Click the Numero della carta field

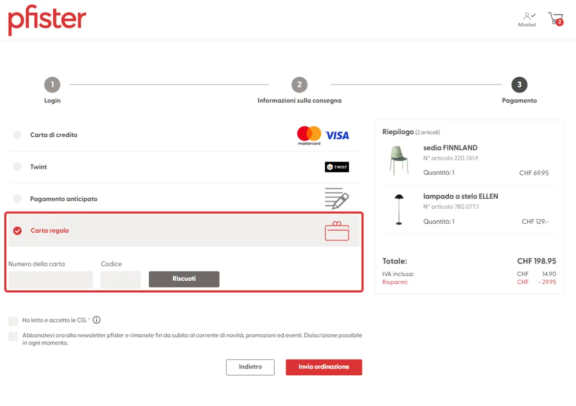(x=50, y=280)
